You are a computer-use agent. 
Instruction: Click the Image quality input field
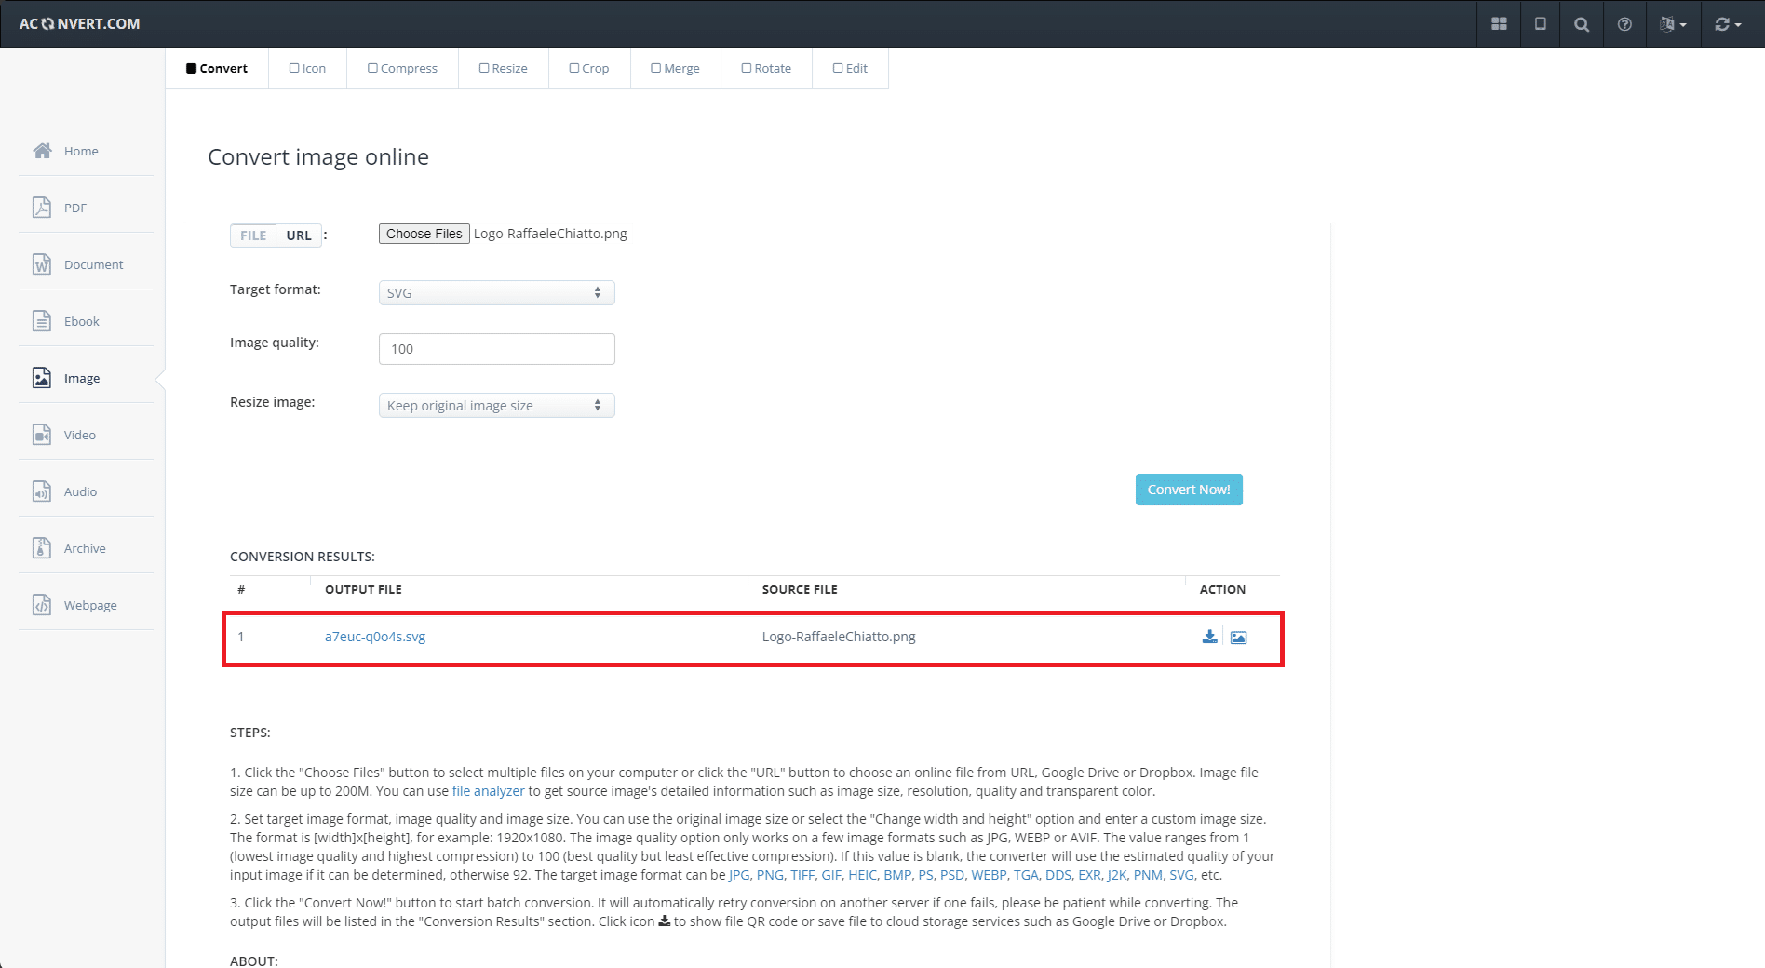496,349
